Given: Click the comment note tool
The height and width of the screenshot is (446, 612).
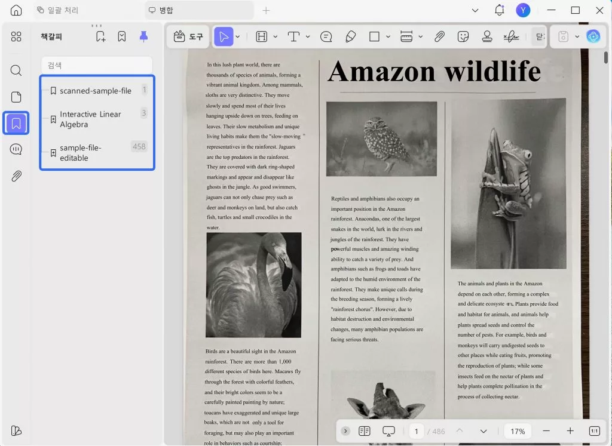Looking at the screenshot, I should pyautogui.click(x=326, y=37).
